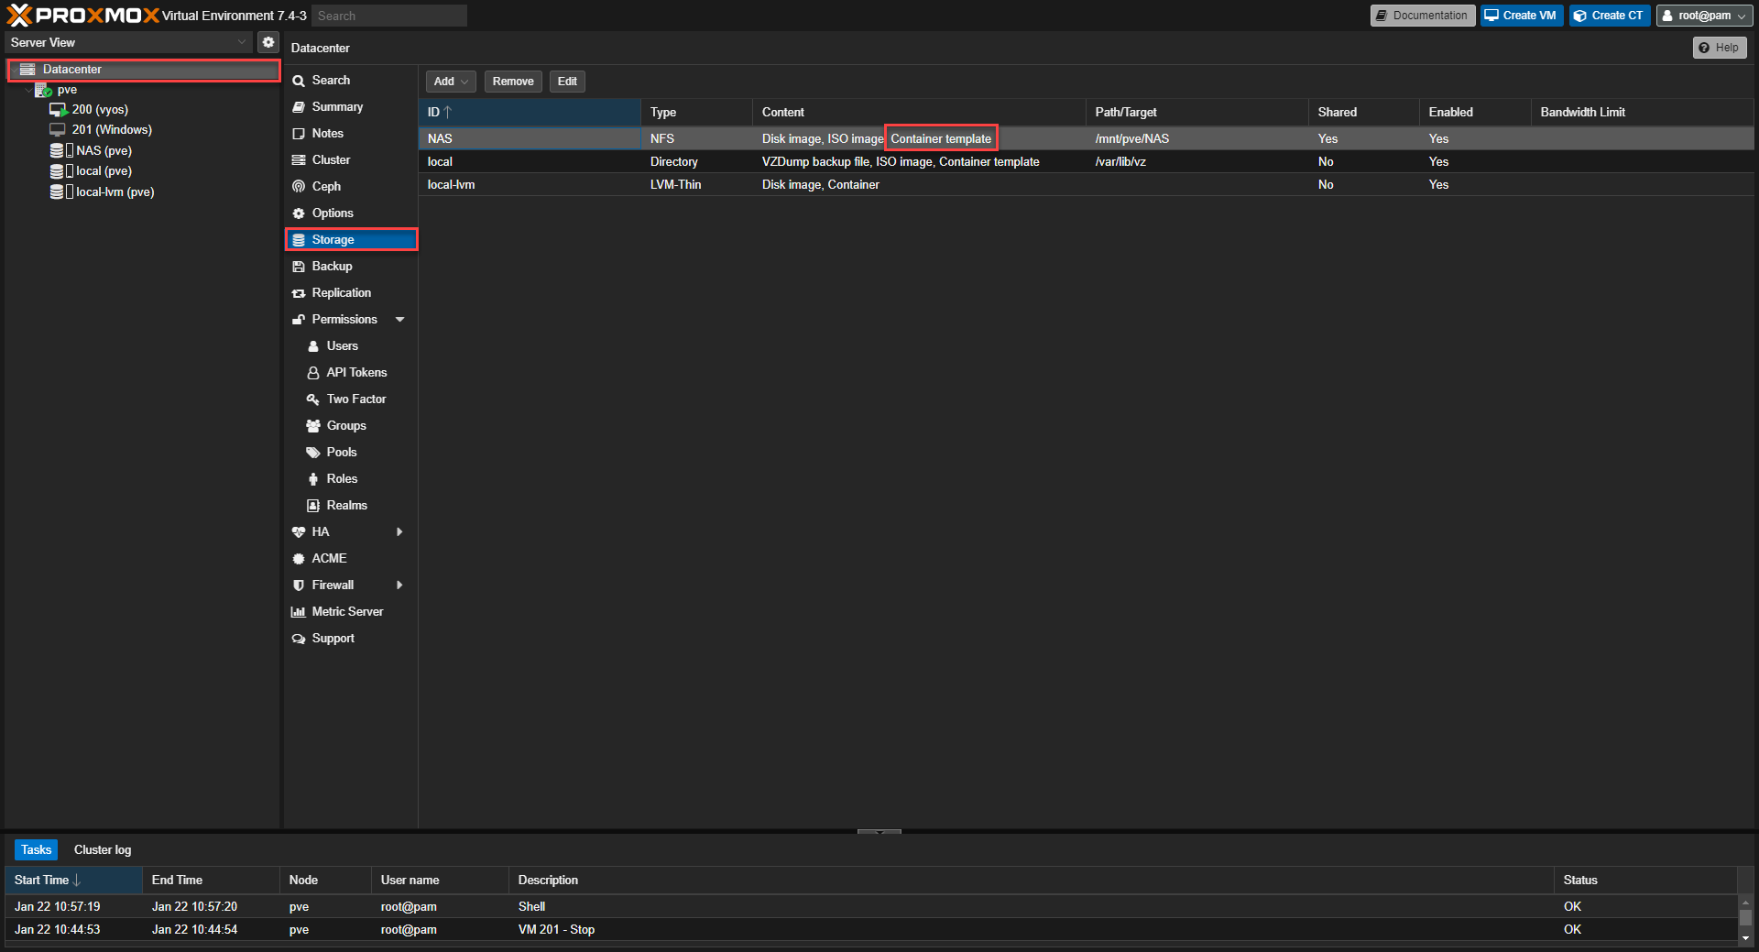
Task: Select the pve node in tree
Action: point(67,90)
